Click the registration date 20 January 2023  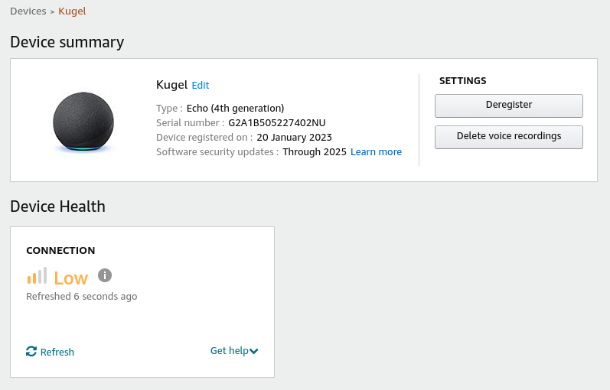[x=294, y=138]
